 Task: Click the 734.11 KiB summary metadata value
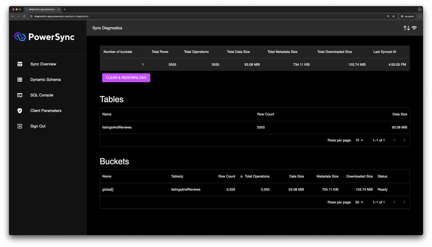pyautogui.click(x=301, y=65)
